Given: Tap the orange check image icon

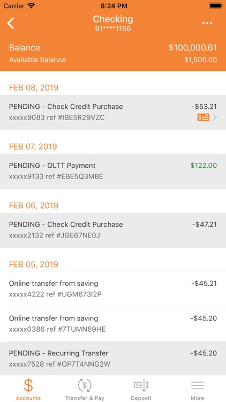Looking at the screenshot, I should pos(203,117).
